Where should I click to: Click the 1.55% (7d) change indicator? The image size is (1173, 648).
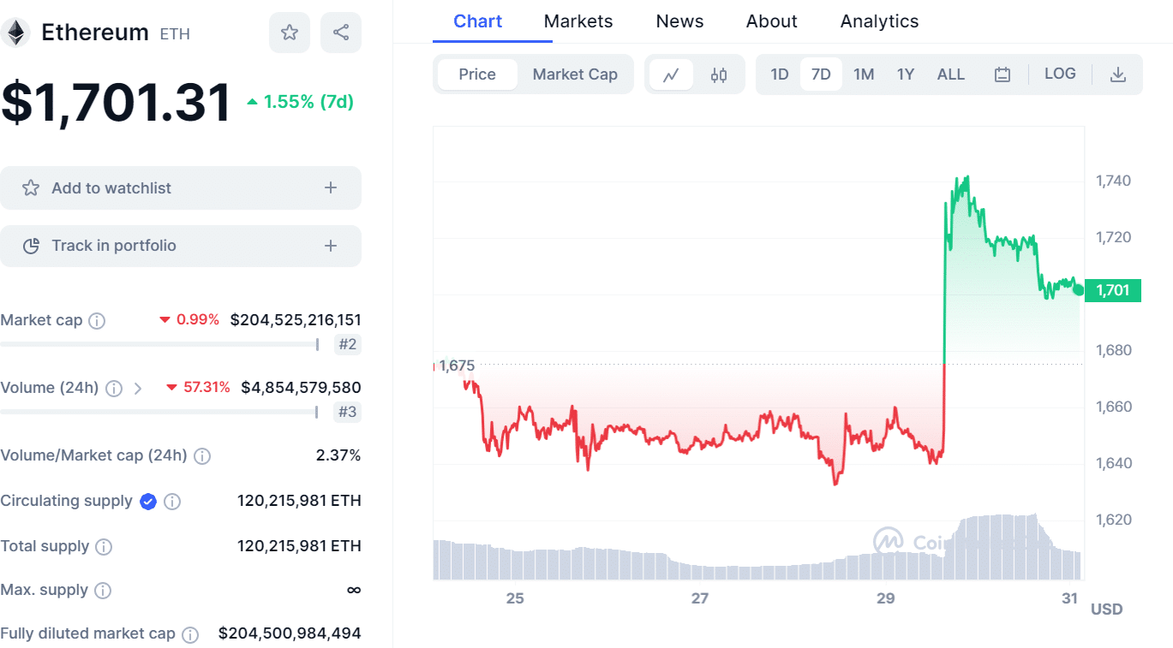click(300, 102)
